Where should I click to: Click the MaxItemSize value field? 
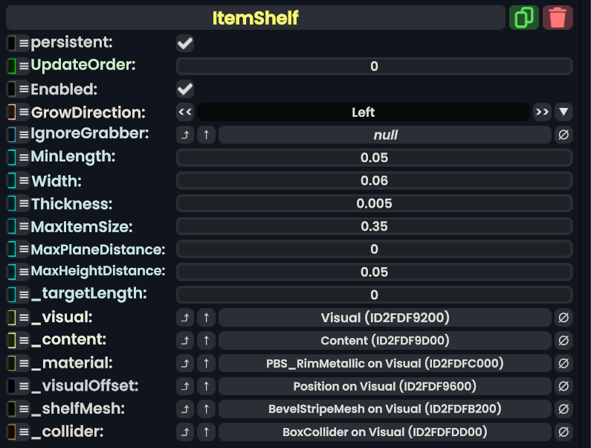374,226
